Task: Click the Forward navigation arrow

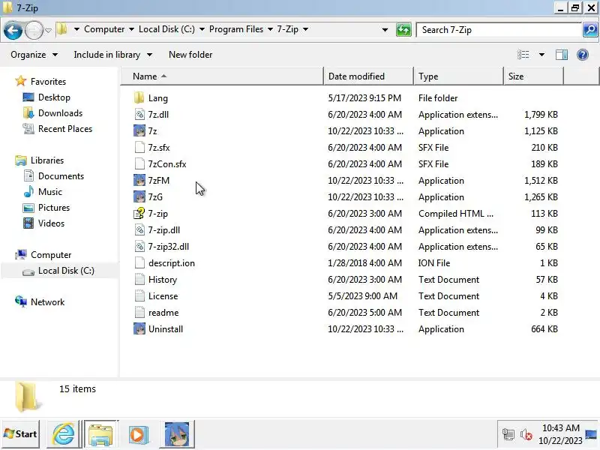Action: (34, 30)
